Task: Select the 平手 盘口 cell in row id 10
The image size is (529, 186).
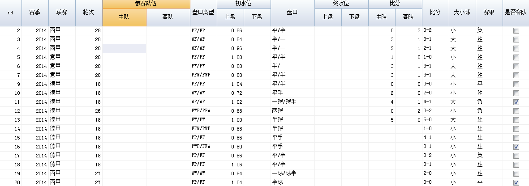Action: pos(292,93)
